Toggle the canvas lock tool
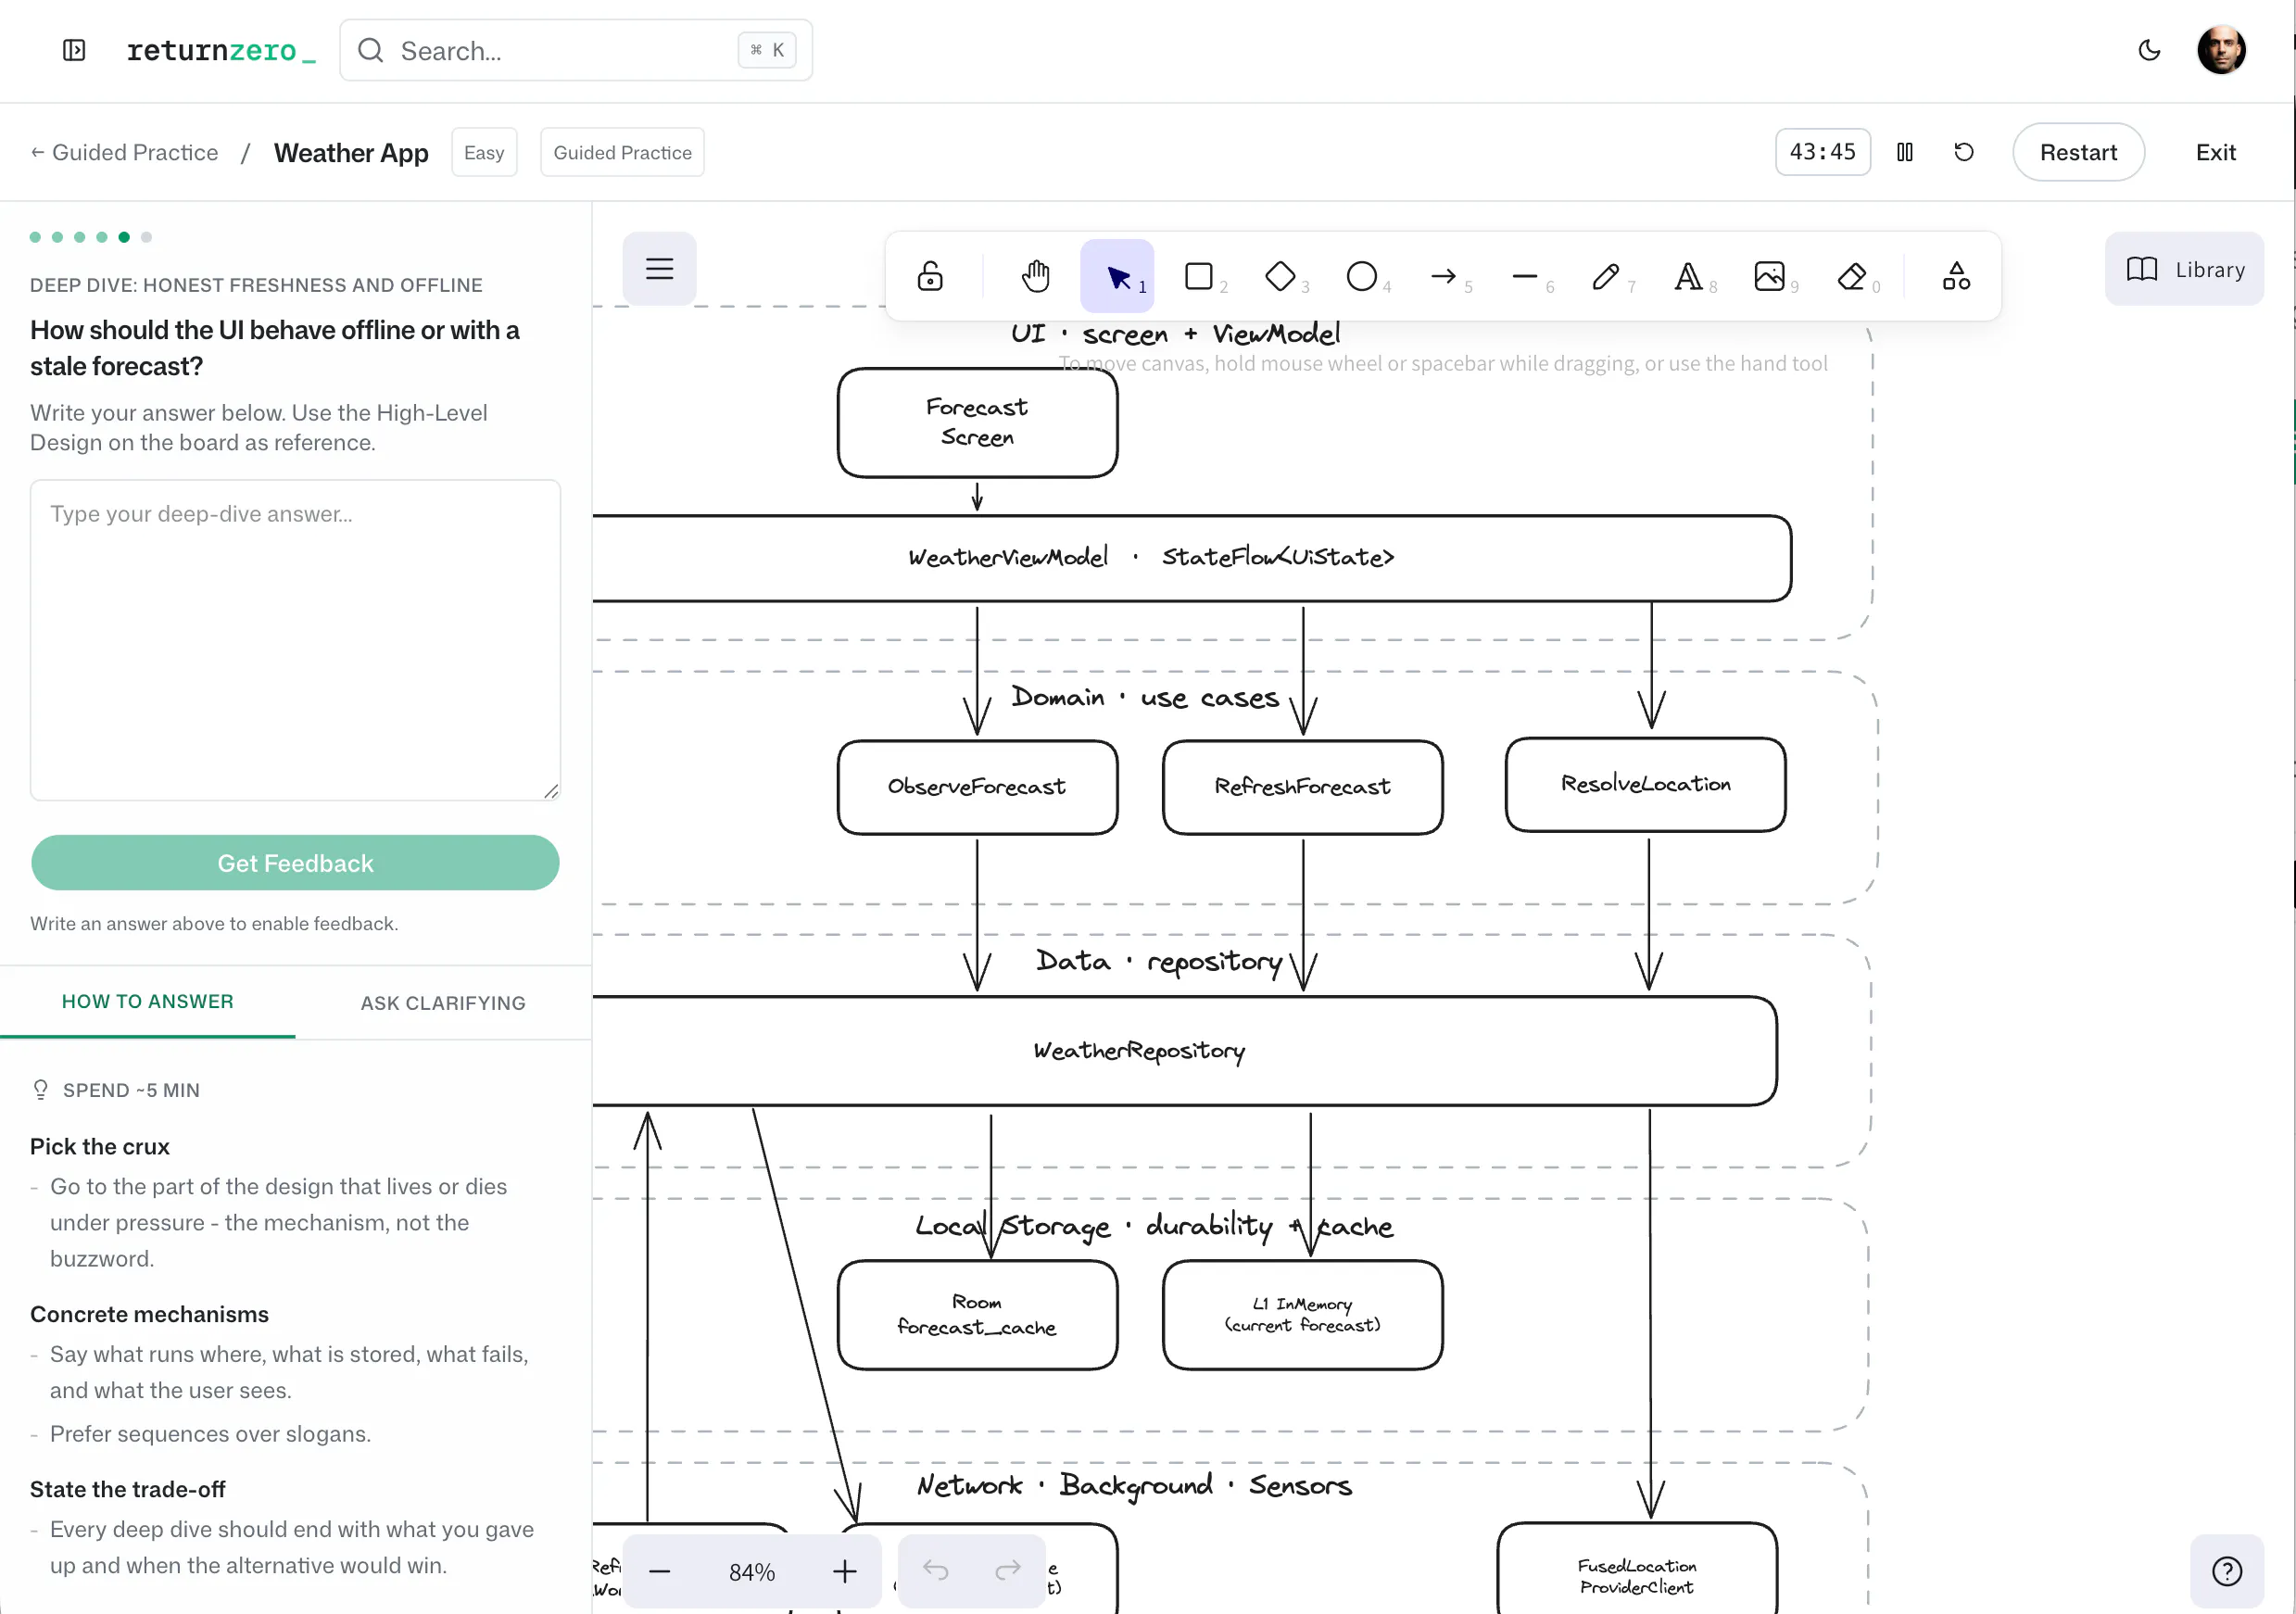Image resolution: width=2296 pixels, height=1614 pixels. point(930,276)
